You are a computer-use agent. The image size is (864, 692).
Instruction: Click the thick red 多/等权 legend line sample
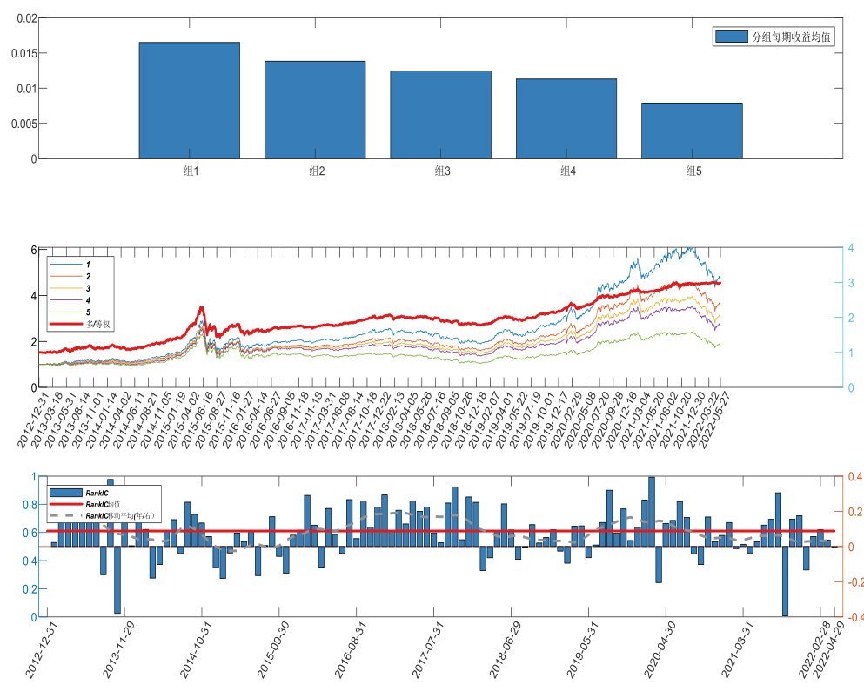[67, 324]
